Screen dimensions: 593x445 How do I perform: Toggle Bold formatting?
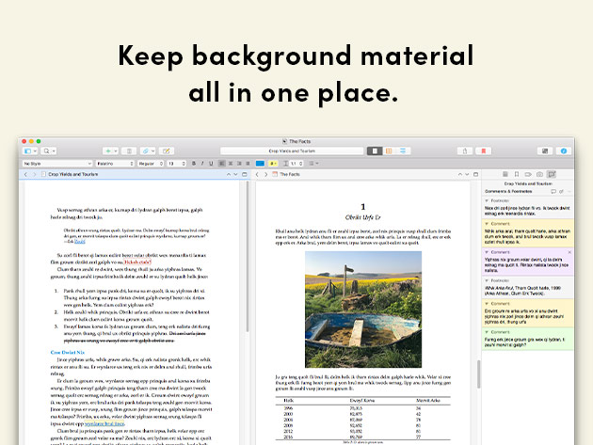[x=194, y=164]
